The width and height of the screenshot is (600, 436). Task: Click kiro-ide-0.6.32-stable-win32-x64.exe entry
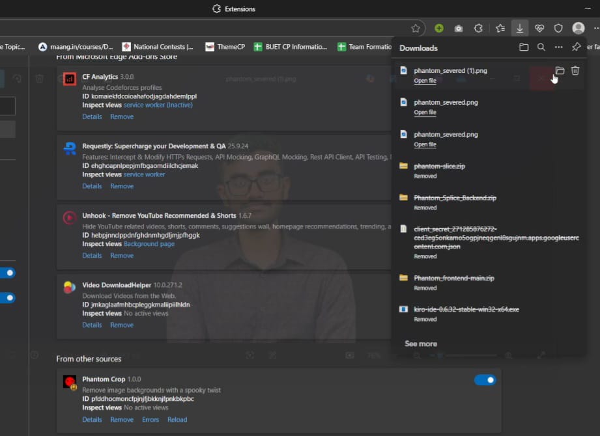coord(466,309)
